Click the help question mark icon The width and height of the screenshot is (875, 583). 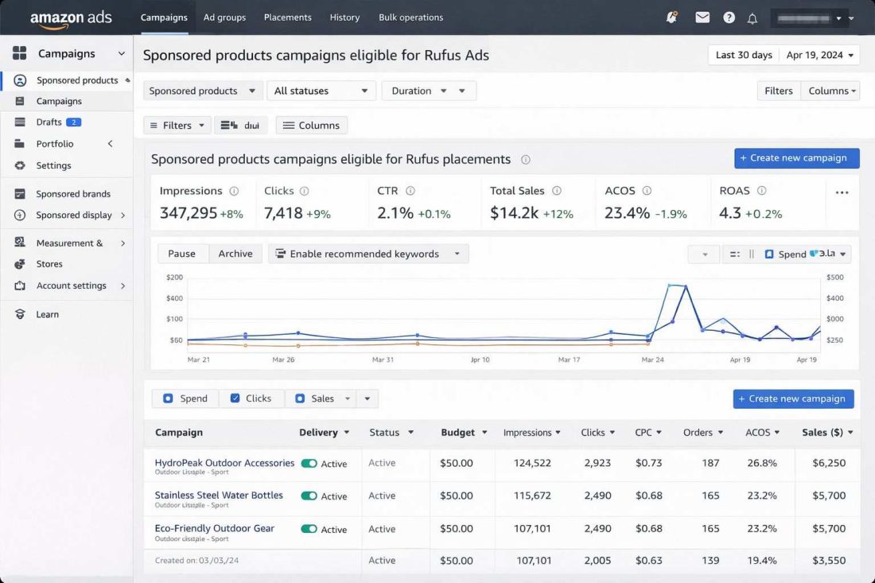[729, 17]
